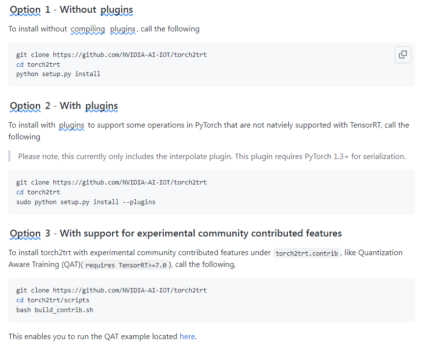Click 'cd torch2trt/scripts' command line

point(53,300)
